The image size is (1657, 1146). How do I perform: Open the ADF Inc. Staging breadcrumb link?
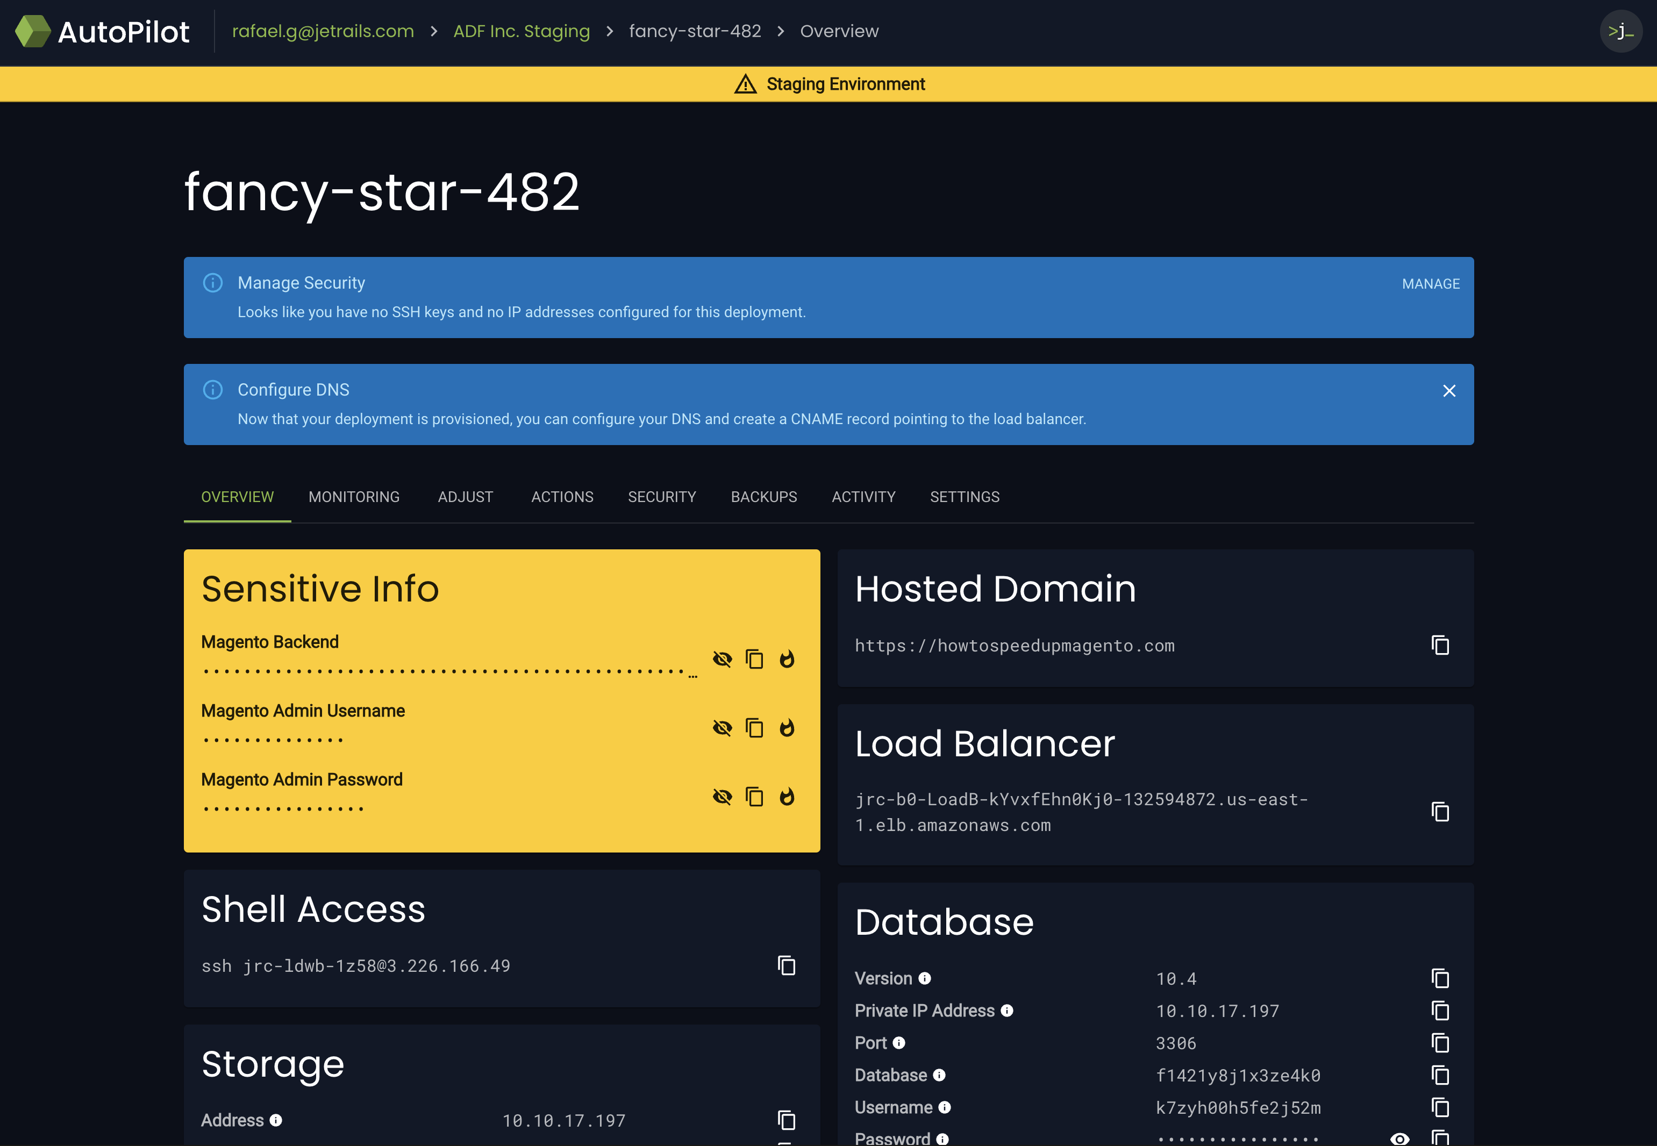521,31
